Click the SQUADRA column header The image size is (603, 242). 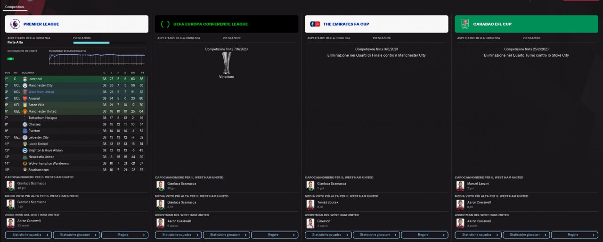pyautogui.click(x=28, y=72)
